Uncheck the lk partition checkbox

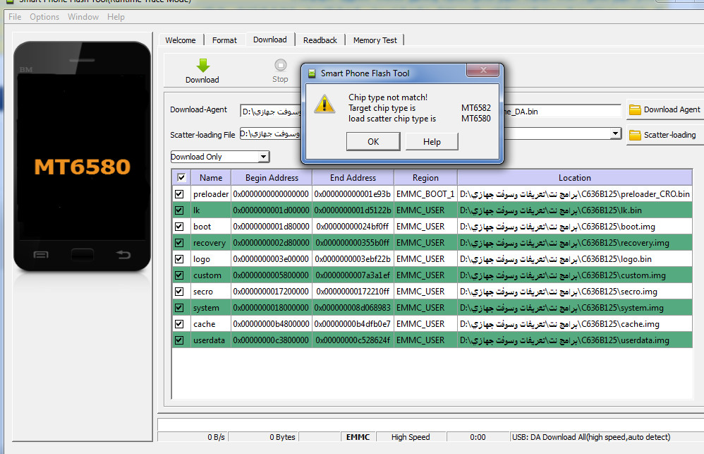coord(179,210)
